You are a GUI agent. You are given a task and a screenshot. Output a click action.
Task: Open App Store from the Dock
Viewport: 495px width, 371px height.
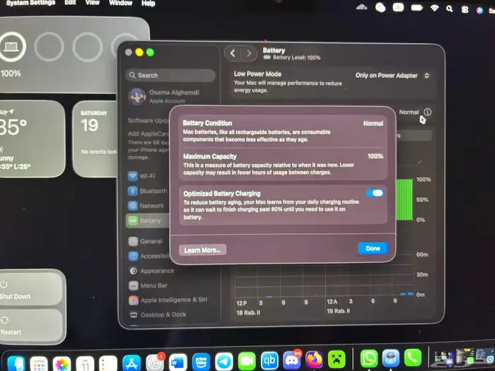pos(132,363)
